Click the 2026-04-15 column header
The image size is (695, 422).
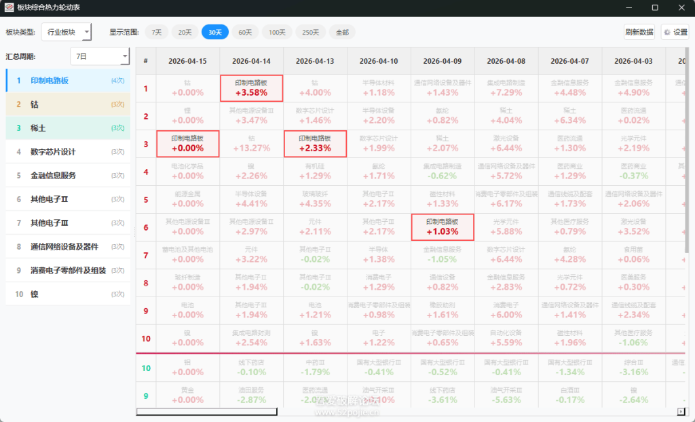(x=187, y=61)
